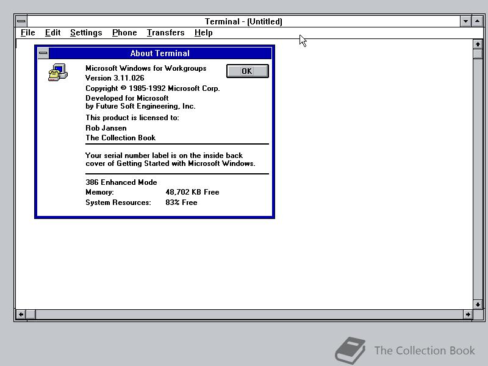The width and height of the screenshot is (488, 366).
Task: Click the vertical scrollbar thumb
Action: pyautogui.click(x=478, y=54)
